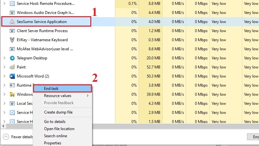Click the Windows Explorer folder icon
Screen dimensions: 259x146
tap(12, 94)
